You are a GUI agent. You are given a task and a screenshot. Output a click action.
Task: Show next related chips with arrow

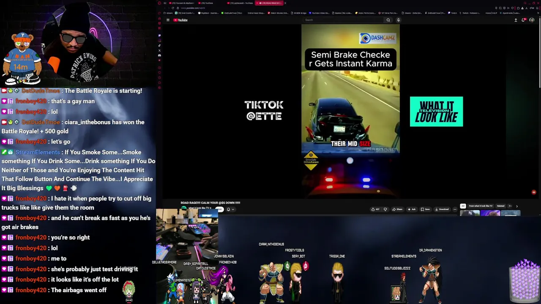click(x=516, y=206)
